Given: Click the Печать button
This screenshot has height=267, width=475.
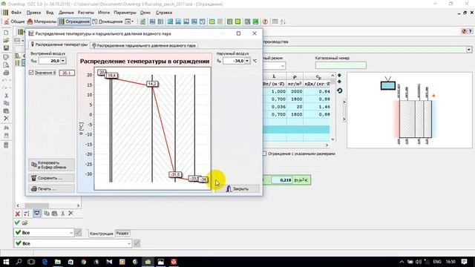Looking at the screenshot, I should click(x=52, y=188).
